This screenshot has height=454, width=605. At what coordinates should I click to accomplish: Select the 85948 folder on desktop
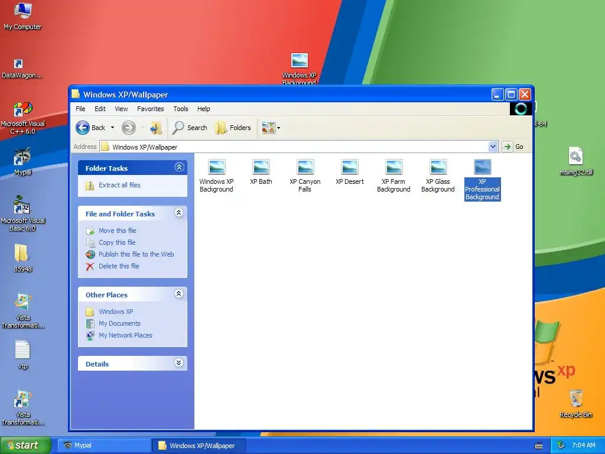click(22, 258)
